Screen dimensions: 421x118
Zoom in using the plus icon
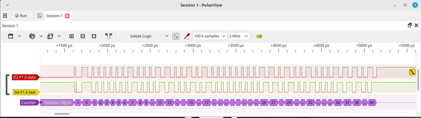[x=72, y=36]
